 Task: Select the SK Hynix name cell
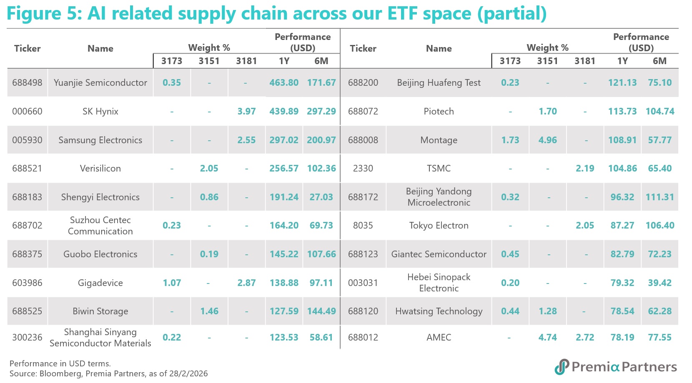coord(100,112)
